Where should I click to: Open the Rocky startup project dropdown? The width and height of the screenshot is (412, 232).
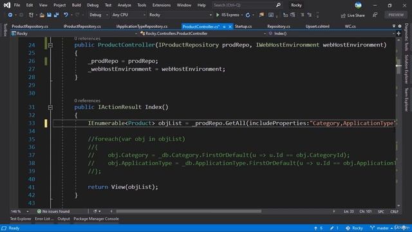tap(180, 15)
